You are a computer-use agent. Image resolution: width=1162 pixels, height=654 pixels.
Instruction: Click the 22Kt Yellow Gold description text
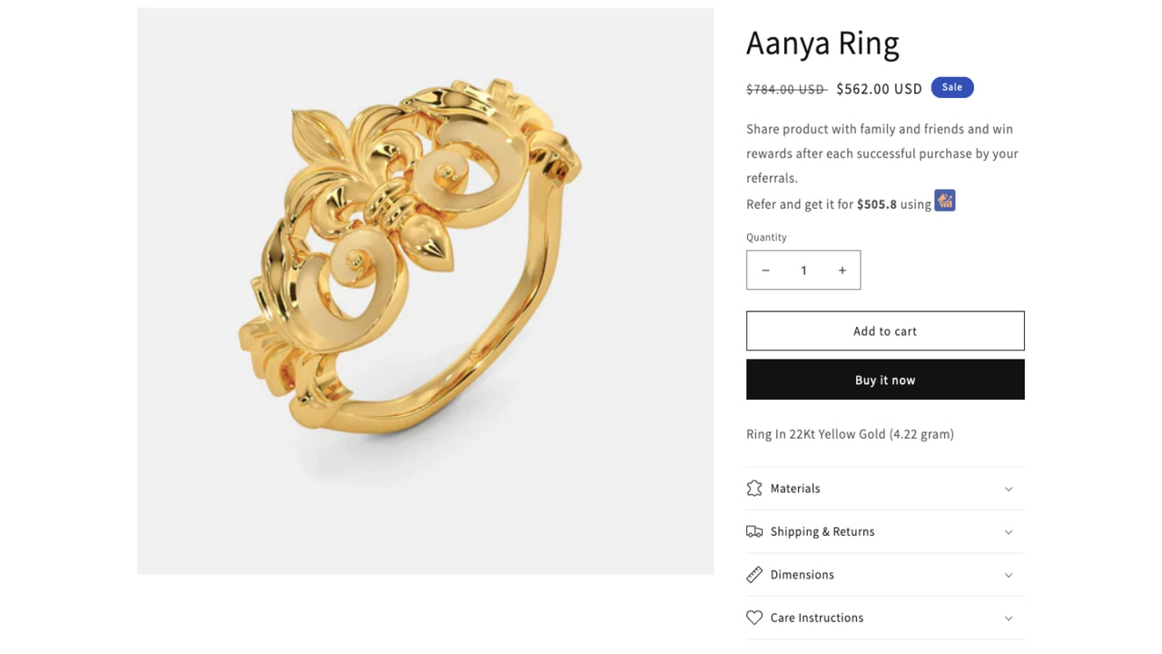[x=850, y=434]
